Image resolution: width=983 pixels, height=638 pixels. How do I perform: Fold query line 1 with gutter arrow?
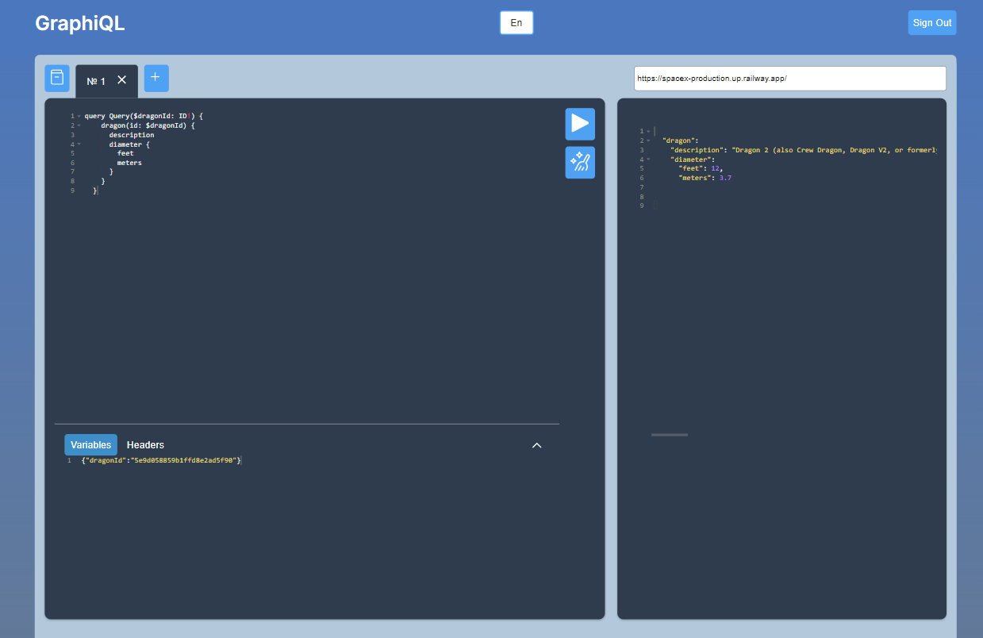(x=79, y=117)
